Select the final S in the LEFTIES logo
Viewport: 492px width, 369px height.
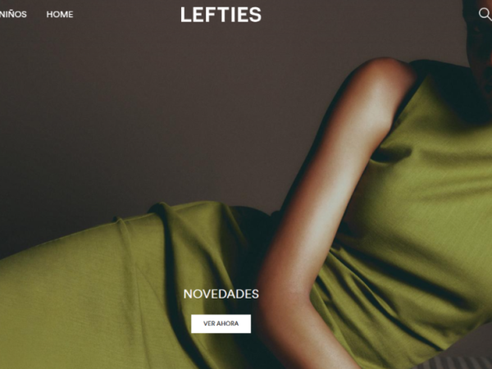pyautogui.click(x=256, y=15)
